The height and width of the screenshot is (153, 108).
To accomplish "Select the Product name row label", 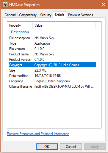I will click(19, 54).
